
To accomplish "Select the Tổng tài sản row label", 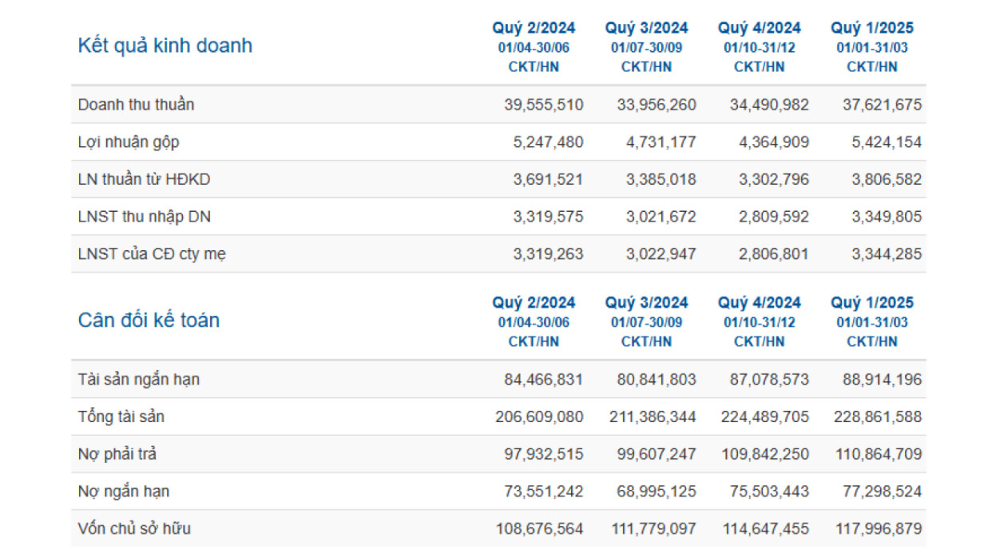I will click(121, 417).
